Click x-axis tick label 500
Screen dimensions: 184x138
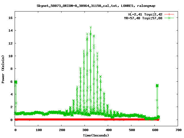coord(132,130)
